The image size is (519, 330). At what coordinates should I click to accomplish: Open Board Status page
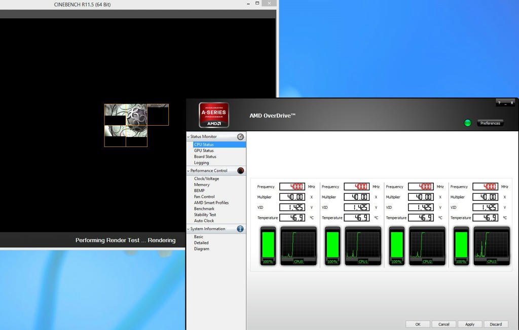[205, 157]
